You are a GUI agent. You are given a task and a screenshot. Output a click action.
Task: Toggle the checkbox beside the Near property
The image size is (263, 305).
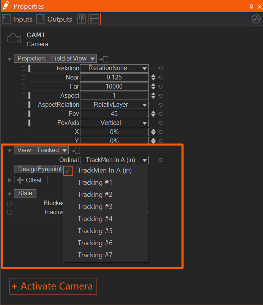point(23,78)
